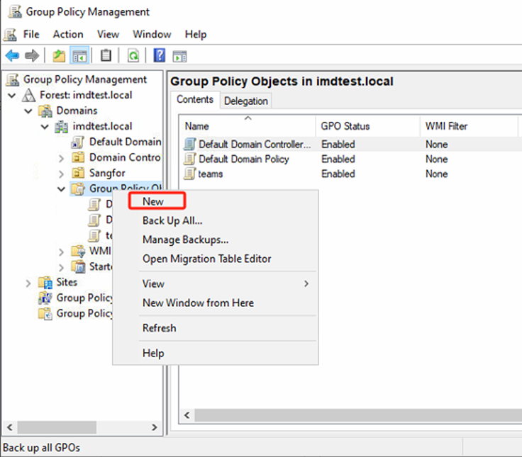Click the Up One Level folder icon

59,56
